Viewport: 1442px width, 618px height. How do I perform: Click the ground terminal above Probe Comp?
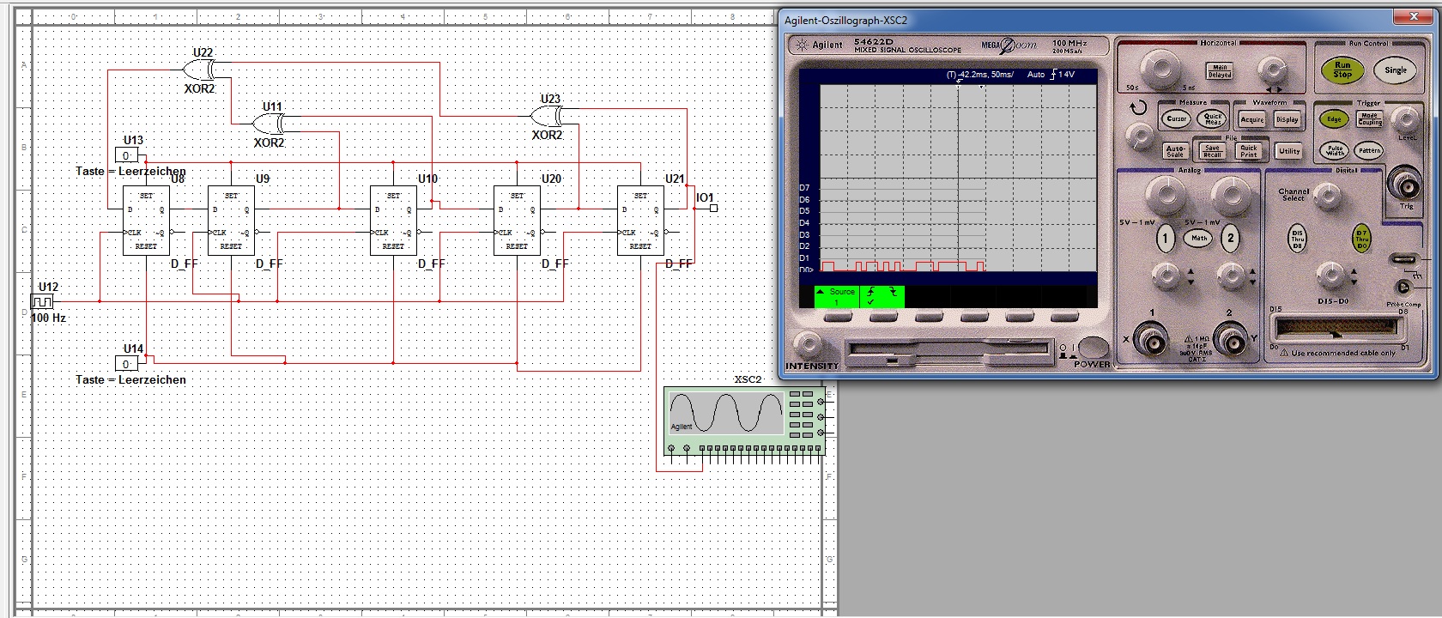click(x=1404, y=259)
